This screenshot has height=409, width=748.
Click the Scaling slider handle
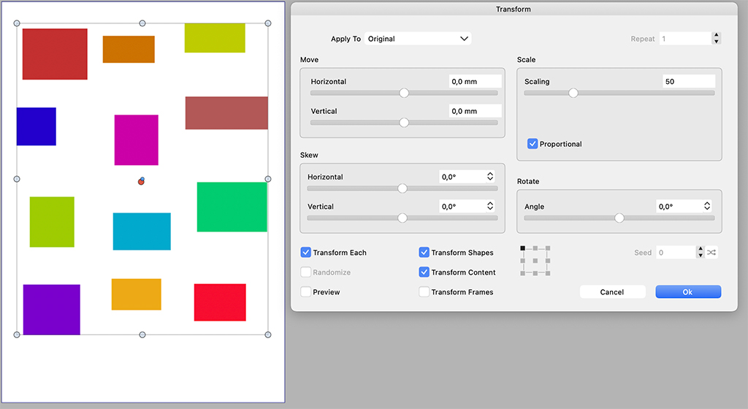coord(573,93)
